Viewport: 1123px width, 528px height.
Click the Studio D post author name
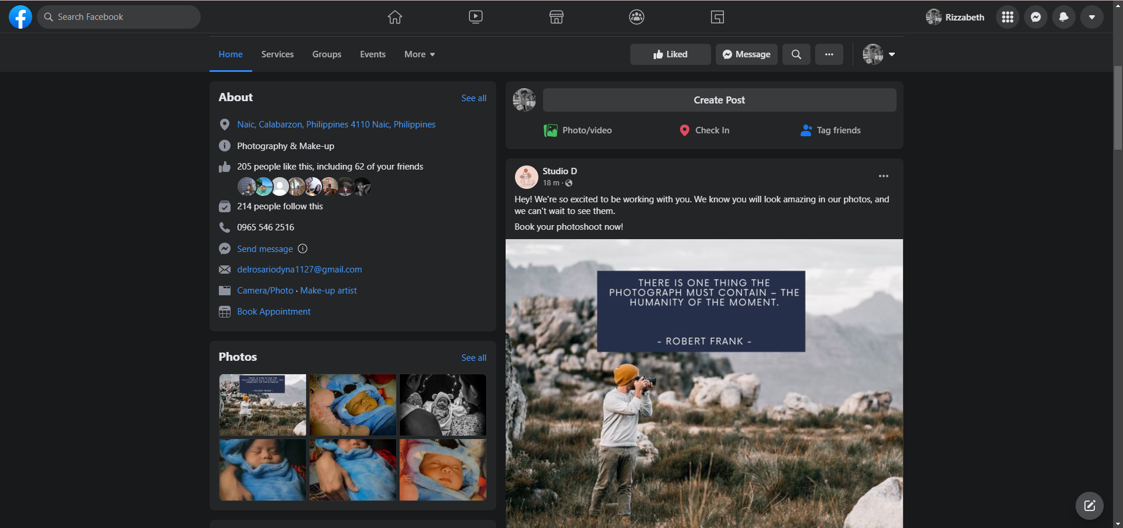(x=559, y=171)
